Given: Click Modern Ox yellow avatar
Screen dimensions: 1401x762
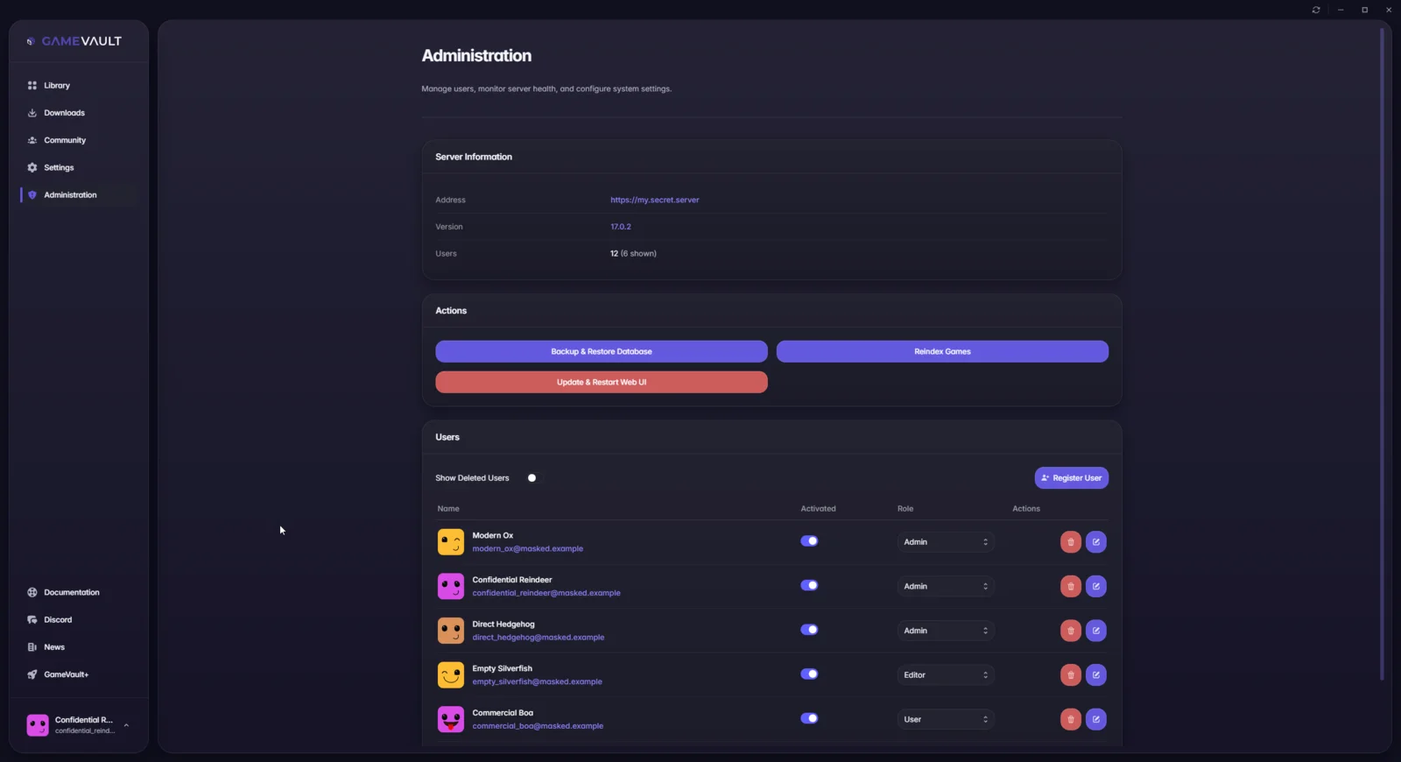Looking at the screenshot, I should click(x=451, y=542).
